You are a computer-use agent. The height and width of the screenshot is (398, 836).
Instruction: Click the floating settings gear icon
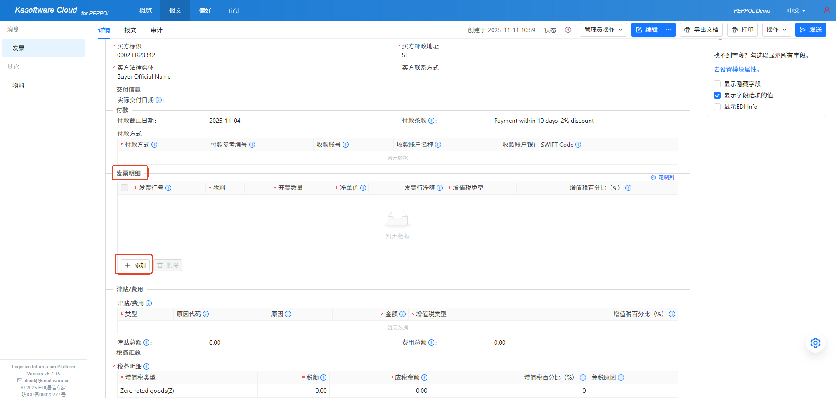click(x=815, y=343)
